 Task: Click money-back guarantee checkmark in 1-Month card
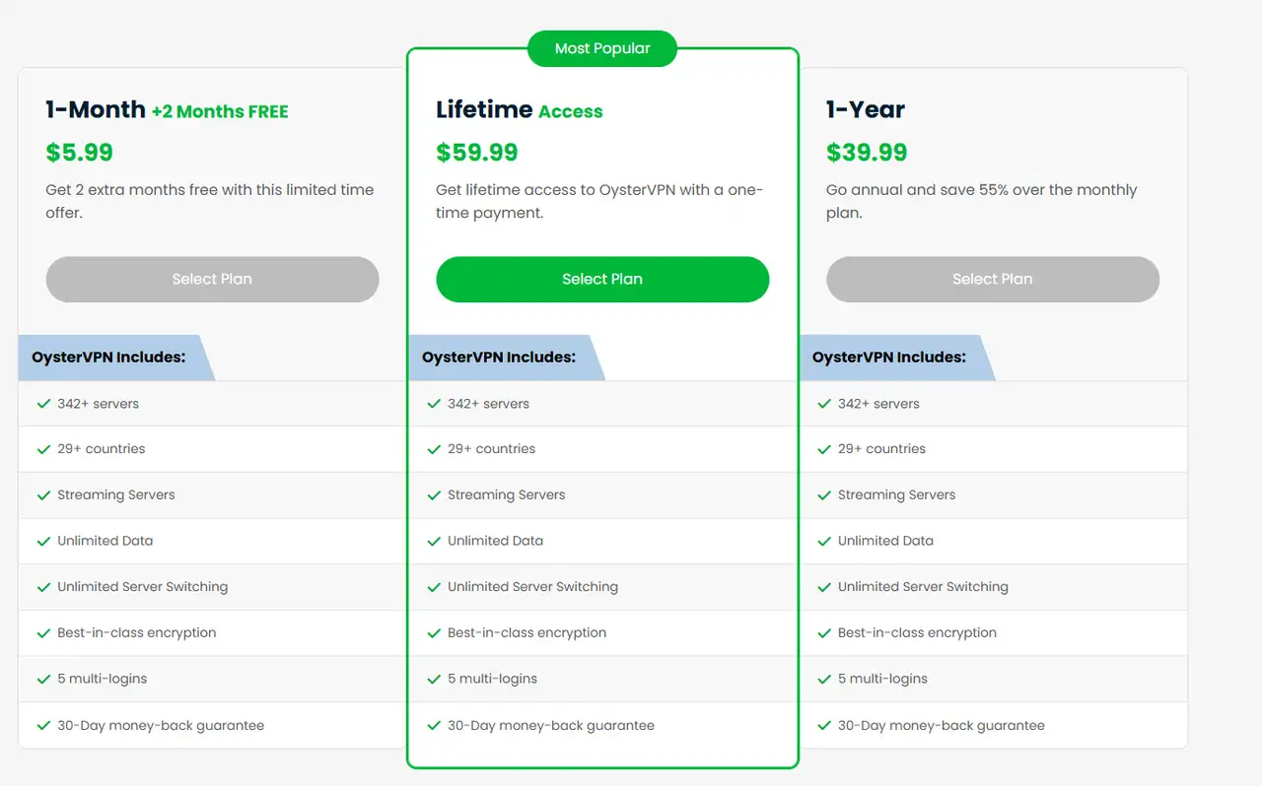pos(43,725)
